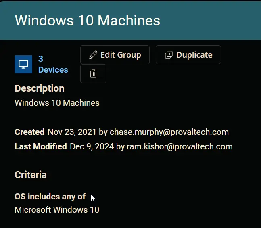Click the Criteria heading

(31, 175)
